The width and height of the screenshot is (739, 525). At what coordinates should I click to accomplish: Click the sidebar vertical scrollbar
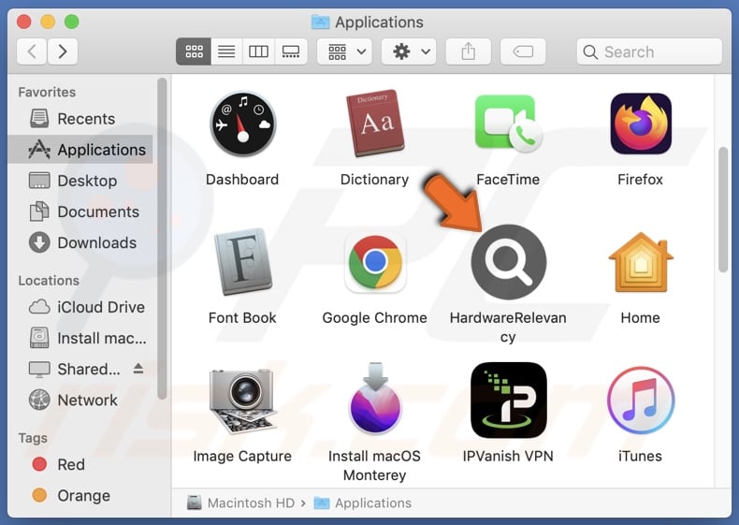pos(162,239)
